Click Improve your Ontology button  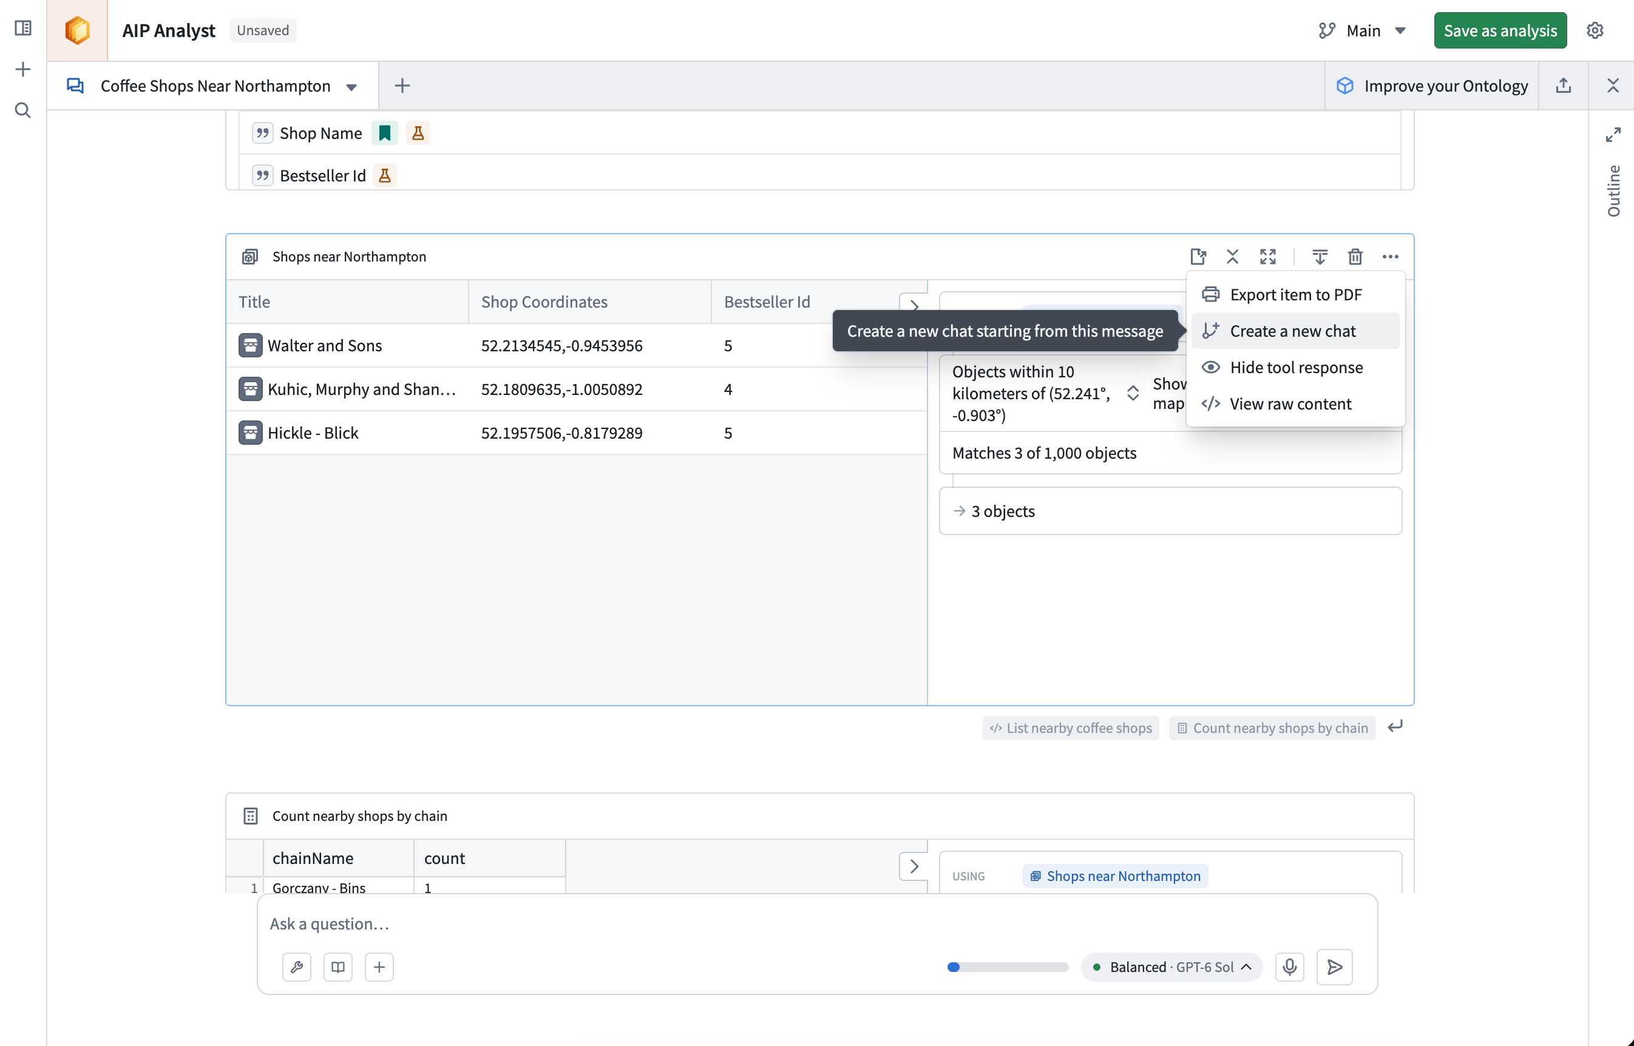(x=1432, y=86)
